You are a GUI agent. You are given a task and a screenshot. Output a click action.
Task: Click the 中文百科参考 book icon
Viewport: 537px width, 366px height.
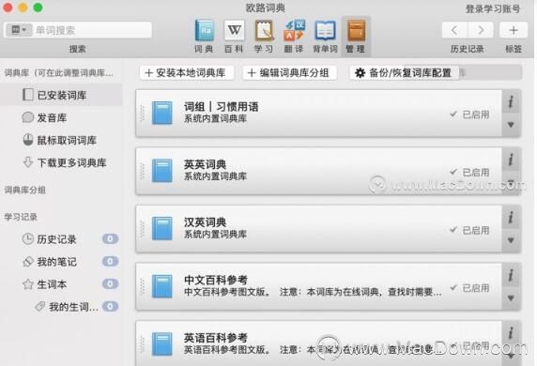pos(162,286)
